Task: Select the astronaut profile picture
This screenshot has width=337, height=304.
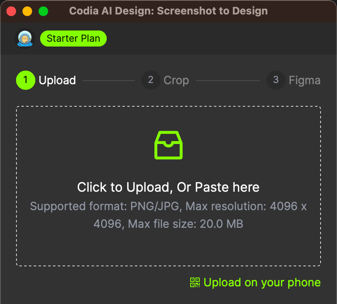Action: pos(25,38)
